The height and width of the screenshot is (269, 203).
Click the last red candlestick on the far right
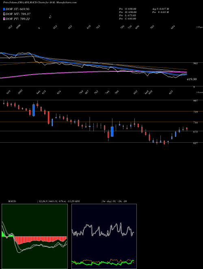pos(187,128)
